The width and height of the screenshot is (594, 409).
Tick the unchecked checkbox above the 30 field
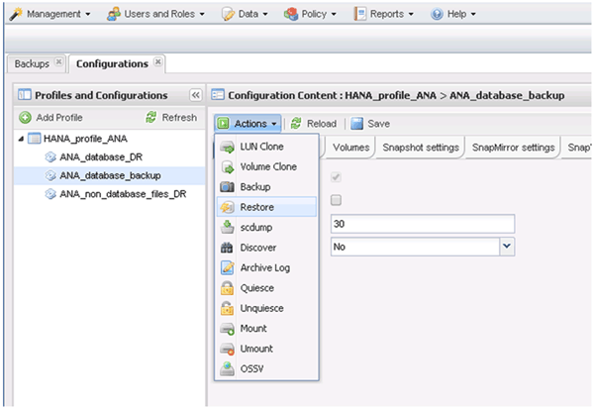click(336, 200)
